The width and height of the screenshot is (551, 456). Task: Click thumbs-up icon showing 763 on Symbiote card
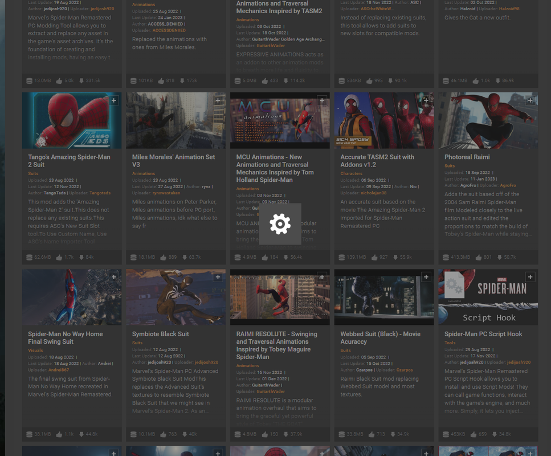(x=163, y=434)
